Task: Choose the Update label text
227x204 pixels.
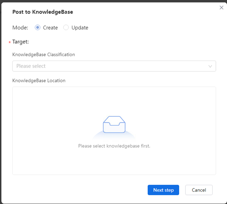Action: (80, 27)
